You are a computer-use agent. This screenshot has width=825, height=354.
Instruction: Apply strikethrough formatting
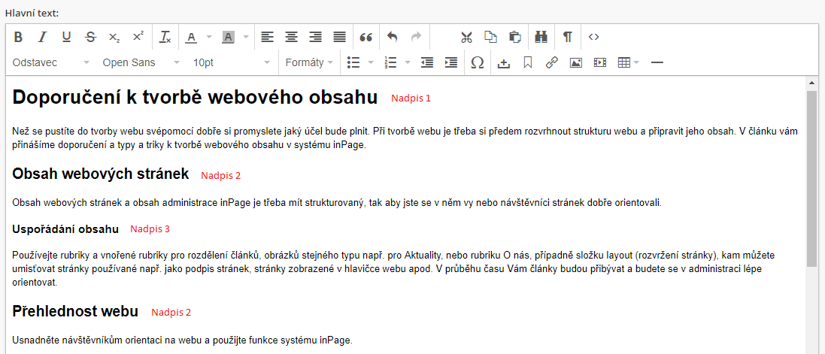click(x=90, y=37)
